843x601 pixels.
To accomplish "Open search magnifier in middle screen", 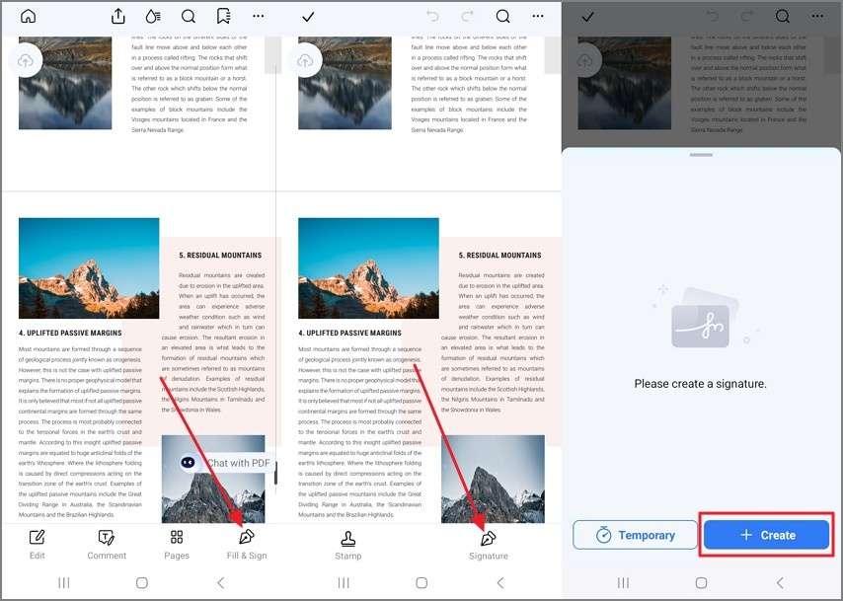I will click(502, 16).
